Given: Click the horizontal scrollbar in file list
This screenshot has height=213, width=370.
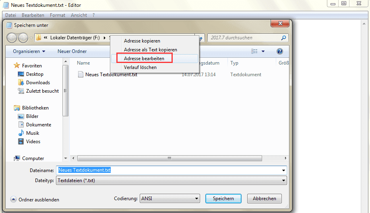Looking at the screenshot, I should click(169, 158).
